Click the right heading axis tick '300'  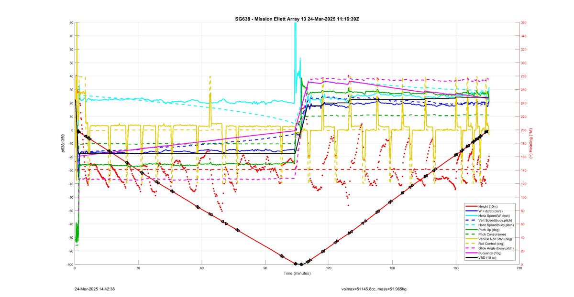(x=524, y=63)
